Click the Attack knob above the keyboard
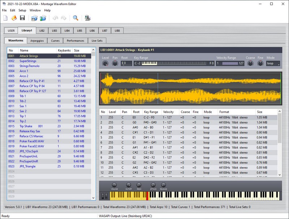 click(153, 185)
